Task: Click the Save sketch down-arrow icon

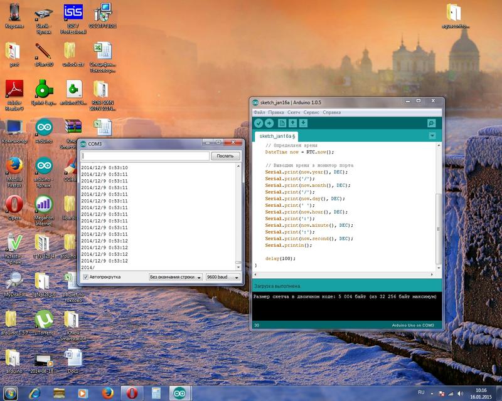Action: coord(304,123)
